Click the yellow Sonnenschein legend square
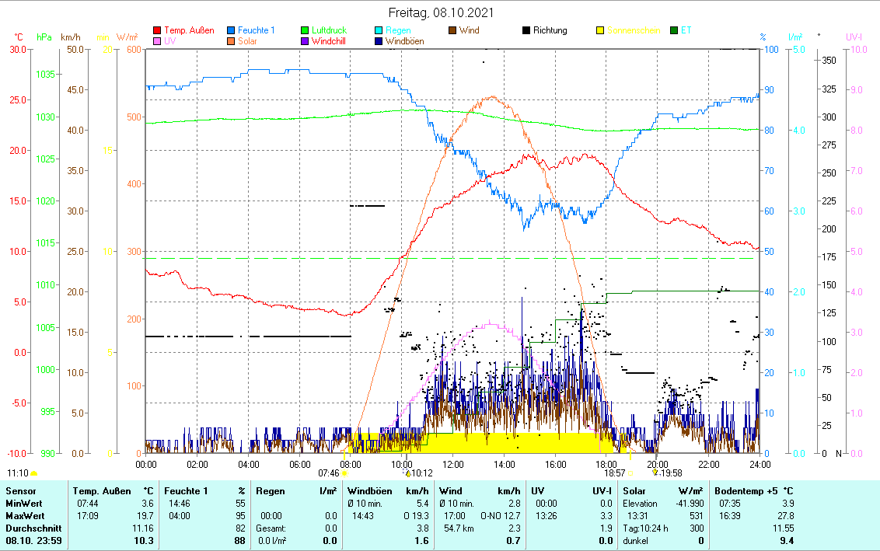Viewport: 880px width, 551px height. click(x=601, y=30)
